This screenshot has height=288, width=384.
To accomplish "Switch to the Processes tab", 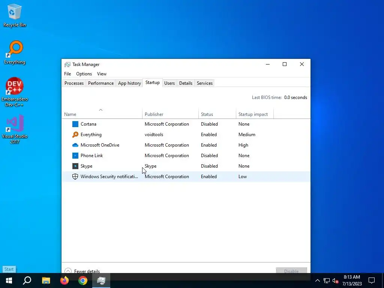I will (x=74, y=83).
